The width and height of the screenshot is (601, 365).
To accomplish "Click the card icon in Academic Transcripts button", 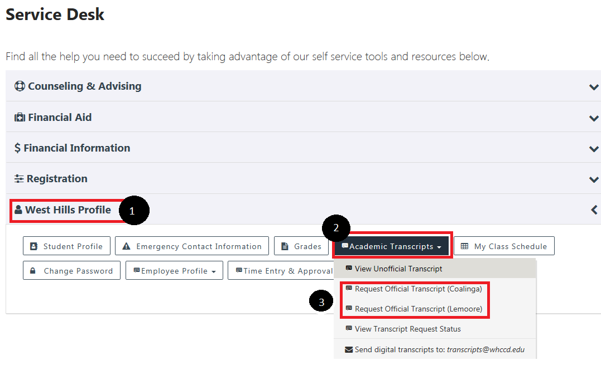I will click(345, 246).
